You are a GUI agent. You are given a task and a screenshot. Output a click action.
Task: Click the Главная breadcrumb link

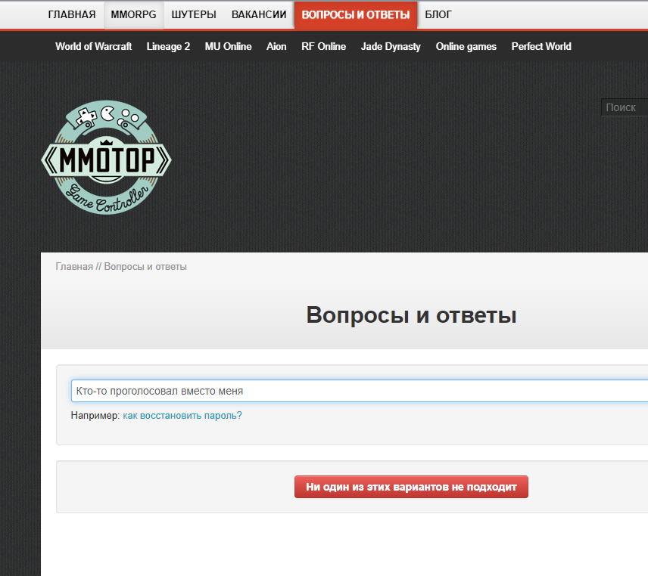point(74,267)
